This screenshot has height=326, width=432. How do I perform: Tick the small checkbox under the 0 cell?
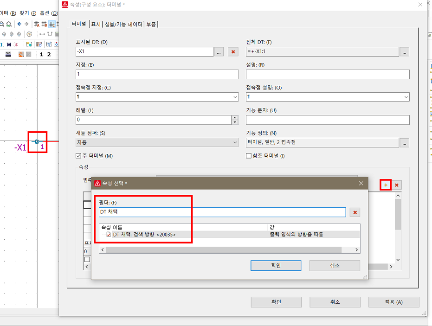tap(87, 259)
